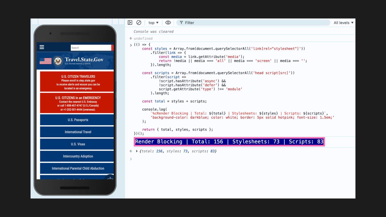Click the eye live expression icon
Viewport: 386px width, 217px height.
pyautogui.click(x=168, y=23)
